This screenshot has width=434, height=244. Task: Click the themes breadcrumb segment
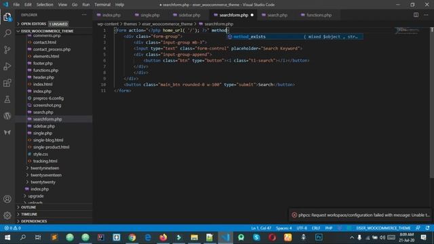[130, 24]
